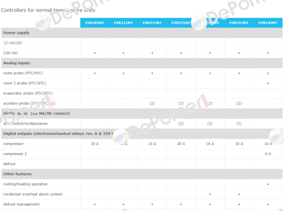Click '(2)' in switch/multipurpose row for EVK251N7

[x=239, y=123]
